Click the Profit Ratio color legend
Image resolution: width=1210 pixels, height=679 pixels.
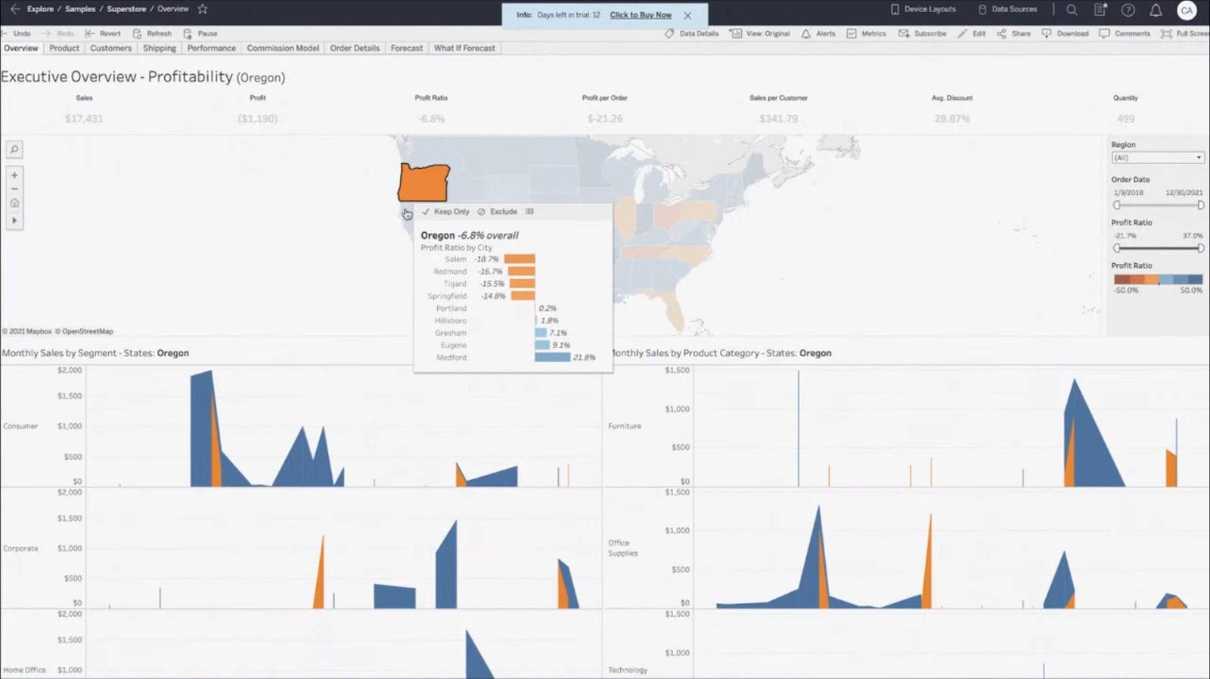1158,280
